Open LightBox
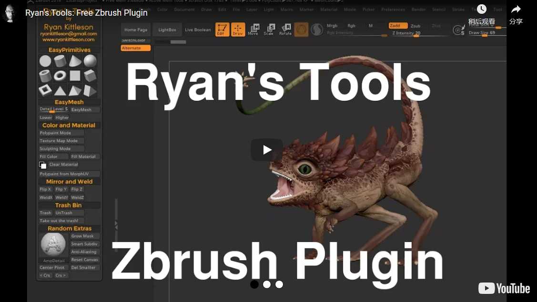The height and width of the screenshot is (302, 537). click(x=167, y=30)
